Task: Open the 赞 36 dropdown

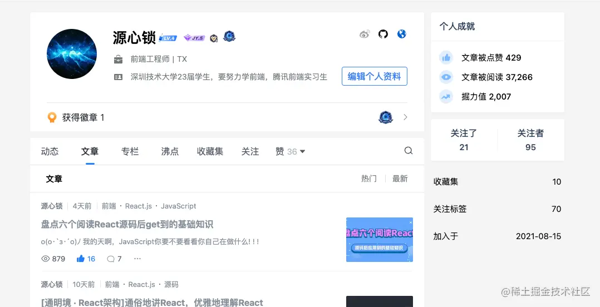Action: pyautogui.click(x=290, y=151)
